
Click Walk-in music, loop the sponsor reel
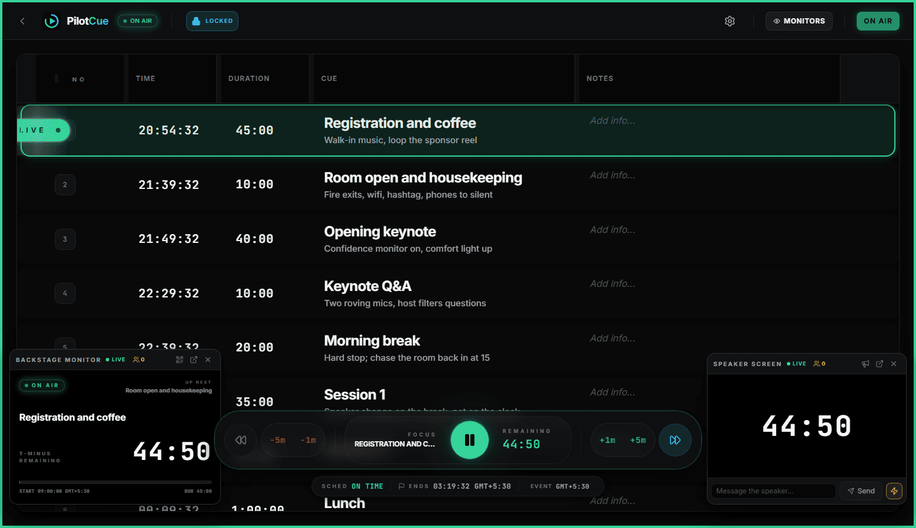(400, 140)
